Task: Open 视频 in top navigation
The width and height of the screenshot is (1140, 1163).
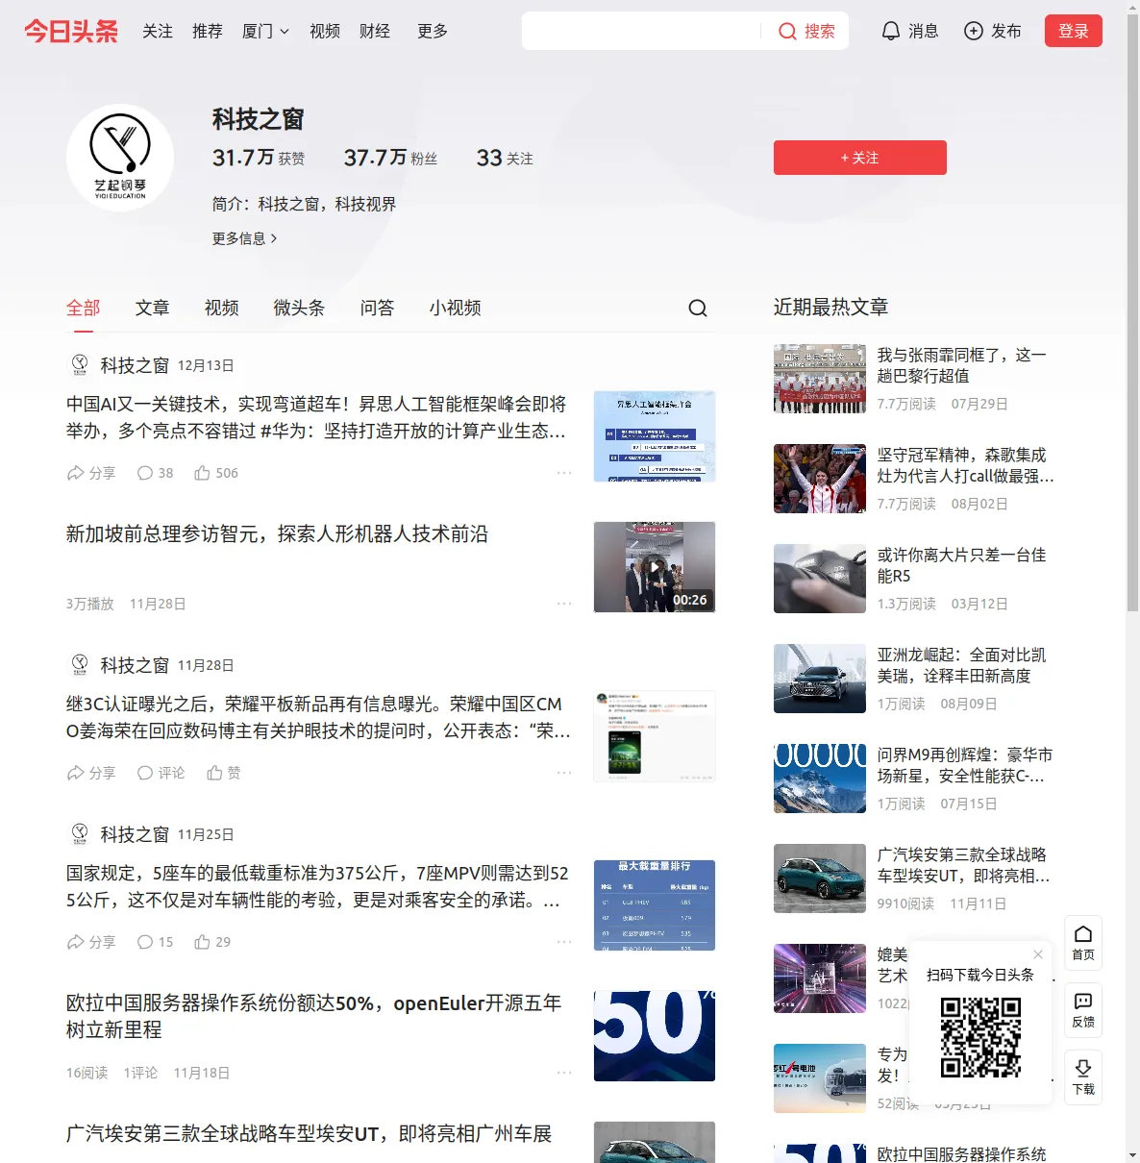Action: click(x=325, y=31)
